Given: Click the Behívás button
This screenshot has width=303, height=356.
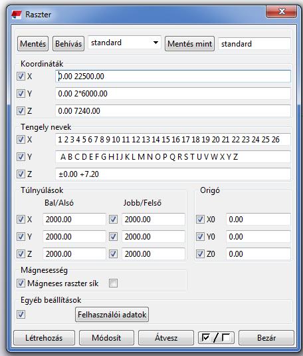Looking at the screenshot, I should coord(68,44).
